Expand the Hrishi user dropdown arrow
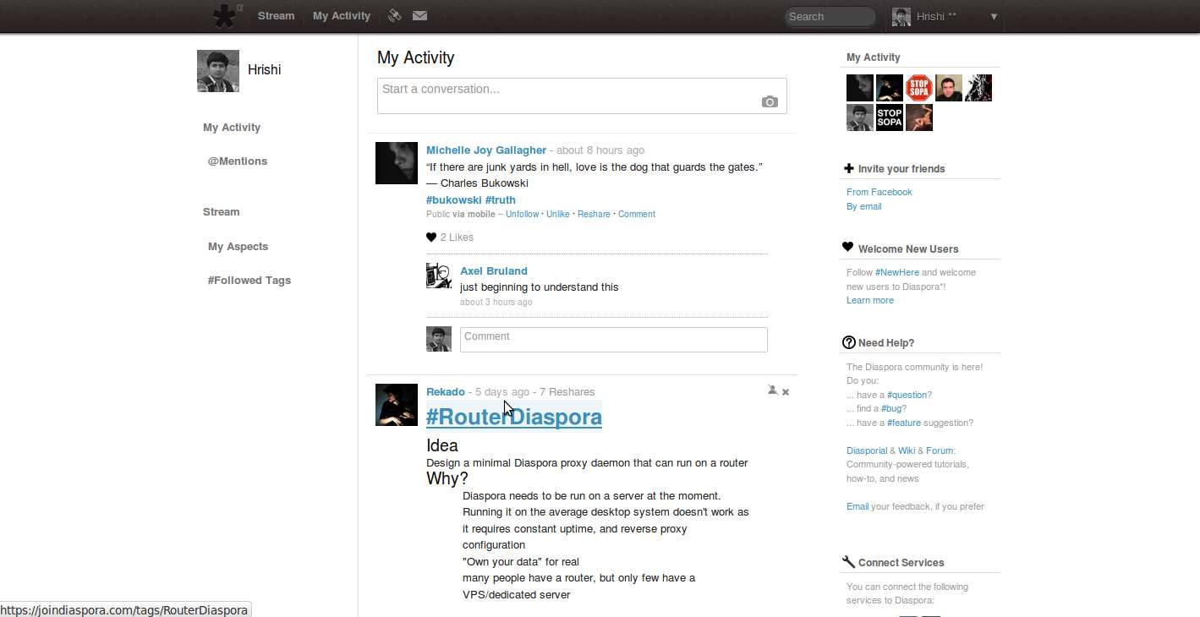This screenshot has width=1200, height=617. point(994,16)
